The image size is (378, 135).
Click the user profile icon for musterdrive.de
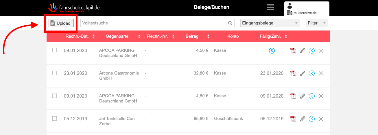(x=290, y=6)
